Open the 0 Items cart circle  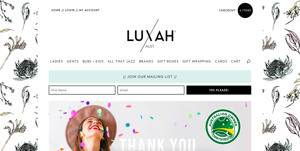coord(245,11)
